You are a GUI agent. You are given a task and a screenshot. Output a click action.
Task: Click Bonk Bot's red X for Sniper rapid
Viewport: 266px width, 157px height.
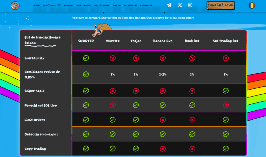point(192,91)
